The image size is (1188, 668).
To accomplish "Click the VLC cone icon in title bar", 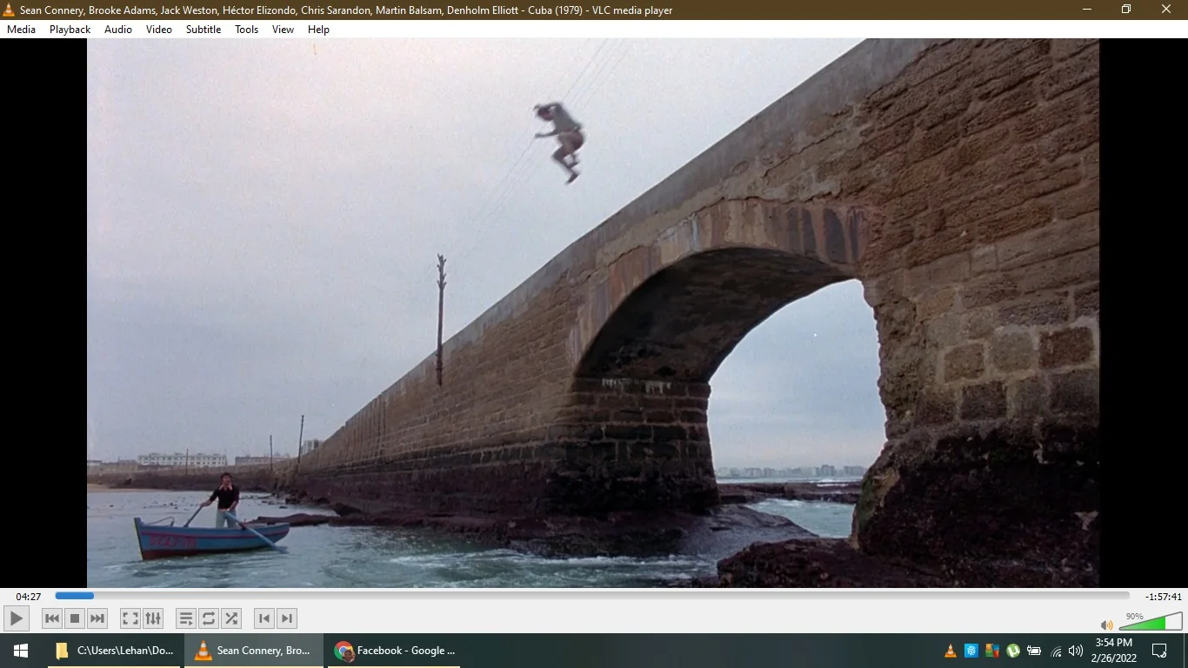I will [x=10, y=10].
